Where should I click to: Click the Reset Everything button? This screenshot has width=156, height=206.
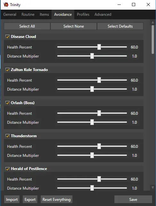pos(56,200)
